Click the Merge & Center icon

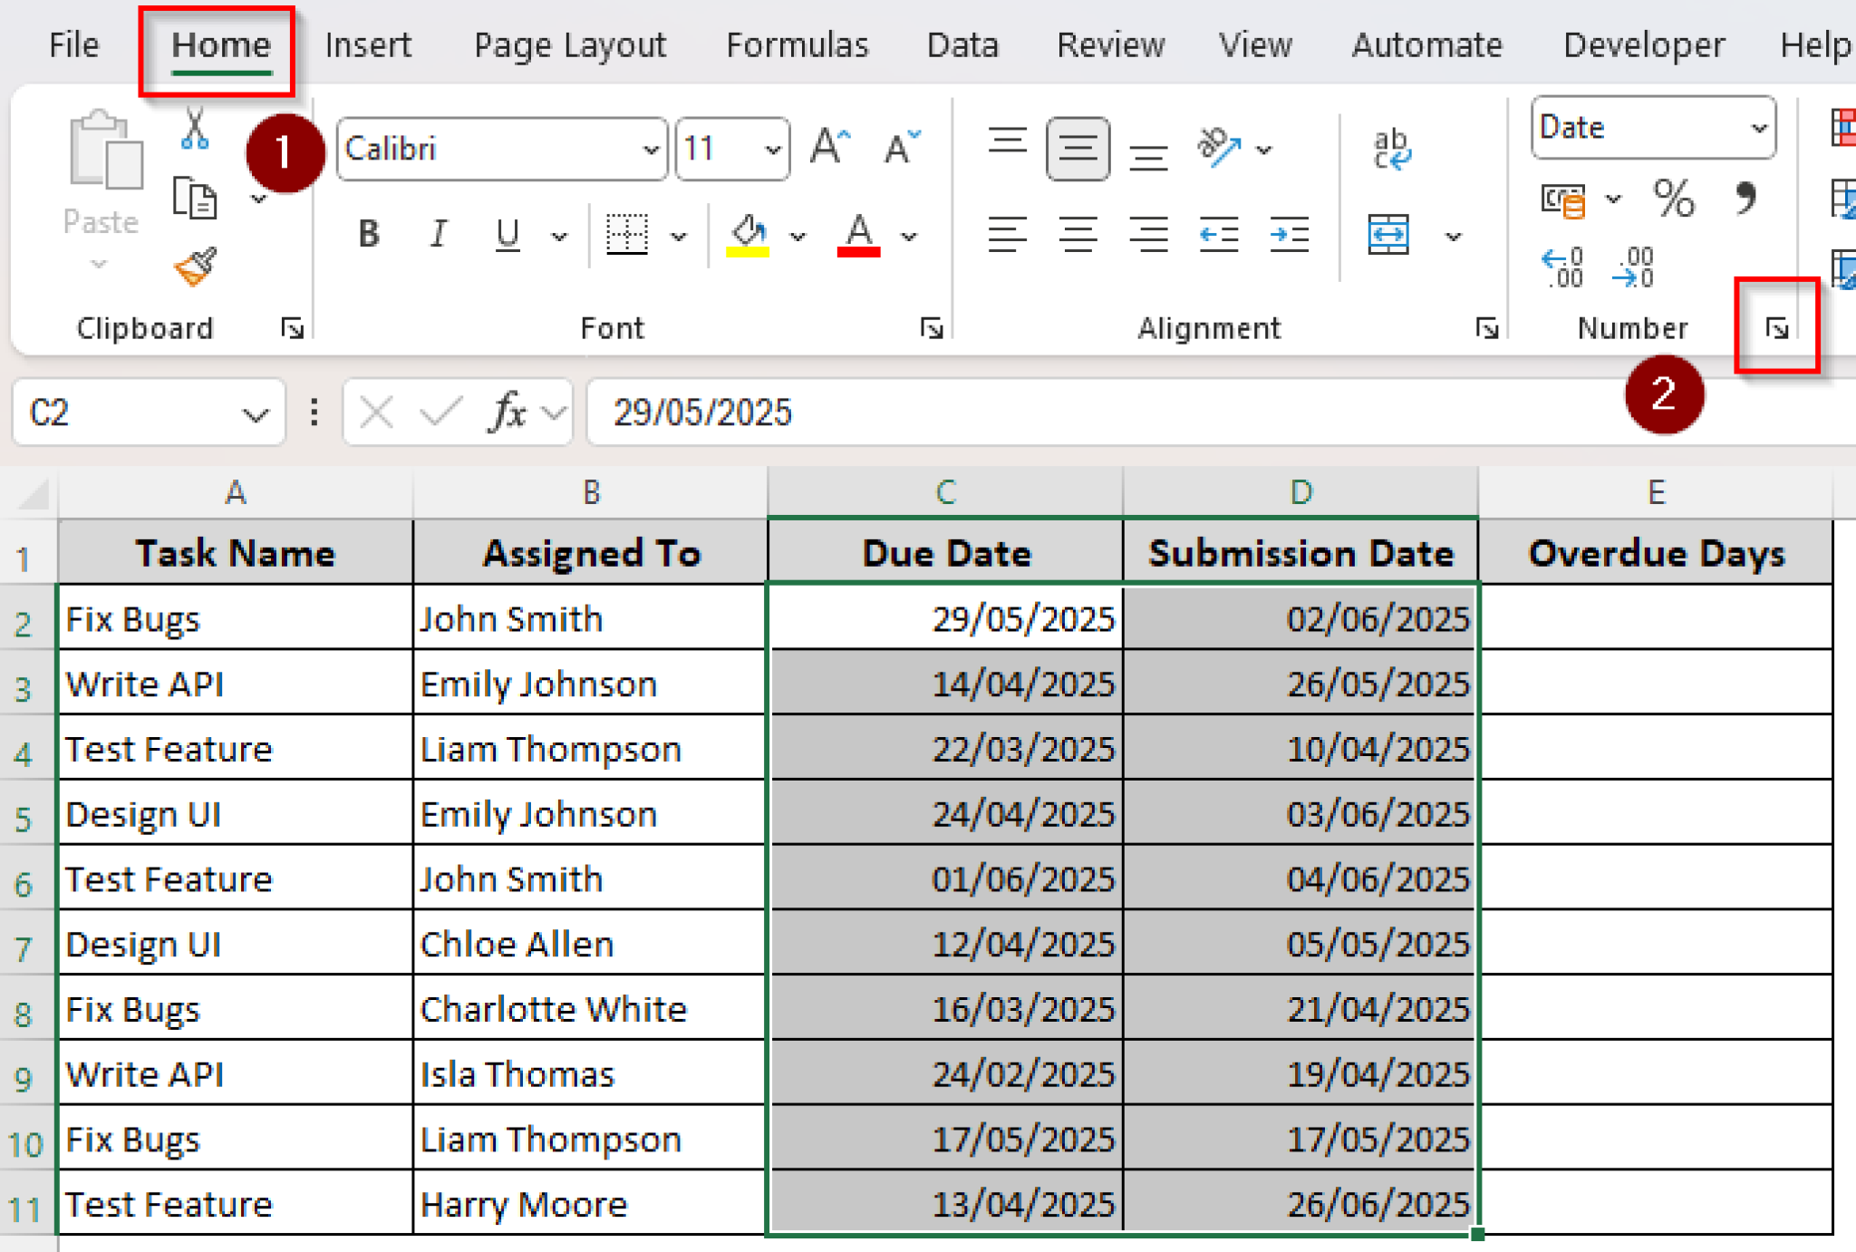tap(1388, 236)
